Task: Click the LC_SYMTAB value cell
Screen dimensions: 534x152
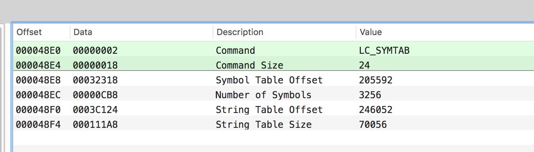Action: point(384,50)
